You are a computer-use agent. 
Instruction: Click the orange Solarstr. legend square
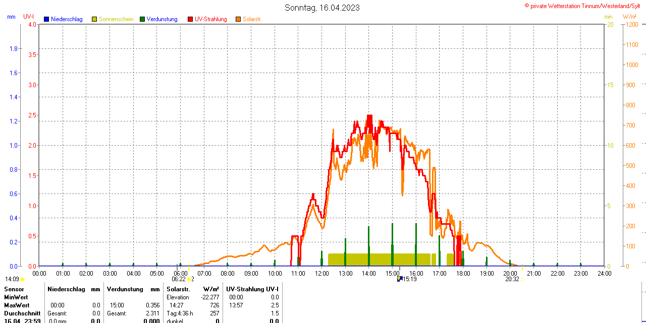coord(238,19)
